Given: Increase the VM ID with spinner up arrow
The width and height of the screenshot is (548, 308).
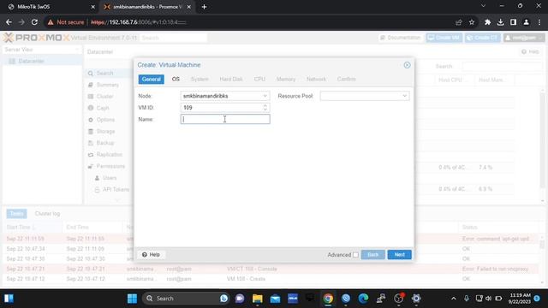Looking at the screenshot, I should coord(265,105).
